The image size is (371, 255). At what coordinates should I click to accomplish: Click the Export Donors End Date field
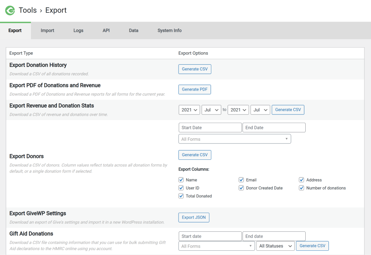[x=274, y=128]
